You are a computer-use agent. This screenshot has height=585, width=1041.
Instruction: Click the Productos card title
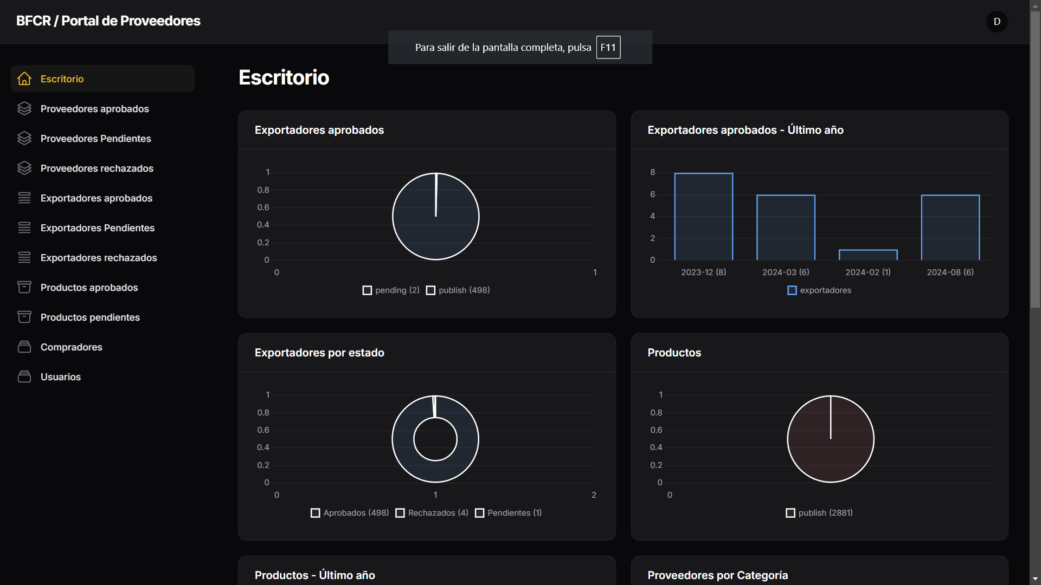674,353
